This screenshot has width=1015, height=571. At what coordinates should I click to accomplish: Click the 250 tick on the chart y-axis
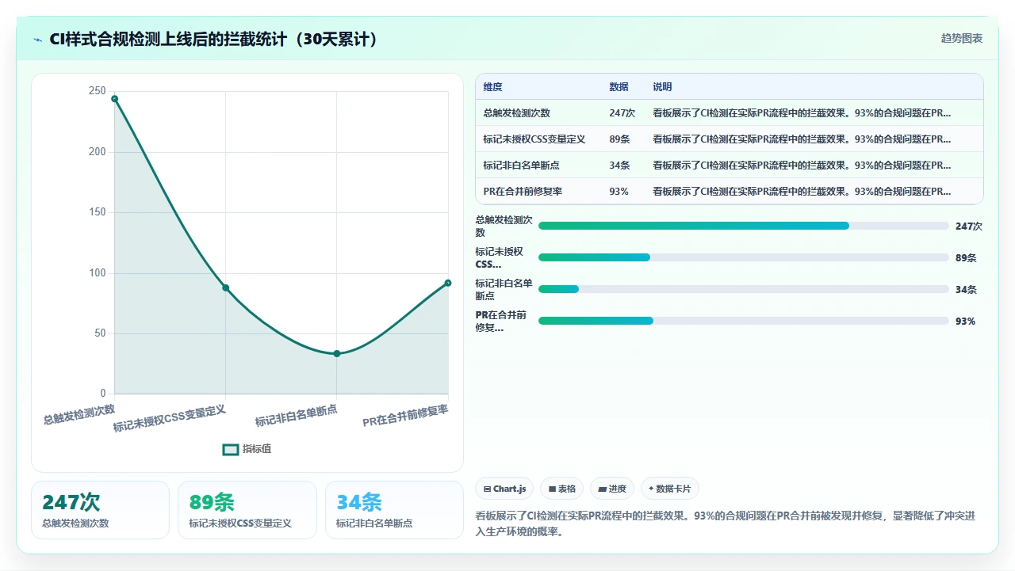97,91
